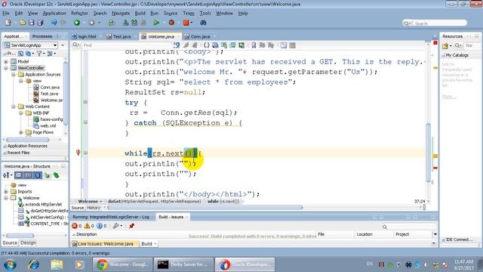Expand the Application Resources section

click(5, 146)
